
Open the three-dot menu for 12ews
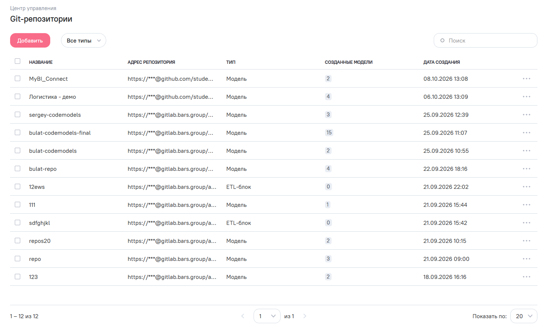click(526, 187)
